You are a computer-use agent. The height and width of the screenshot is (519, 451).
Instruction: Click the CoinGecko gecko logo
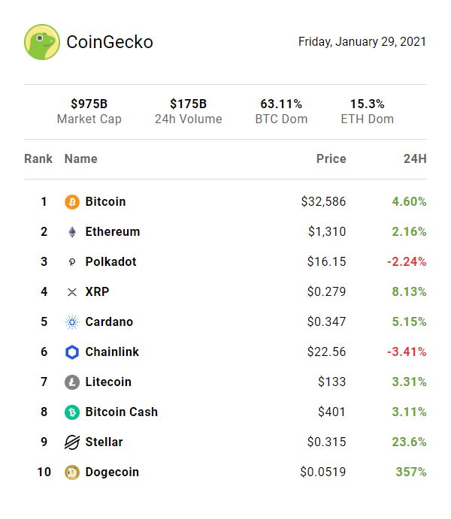(42, 42)
